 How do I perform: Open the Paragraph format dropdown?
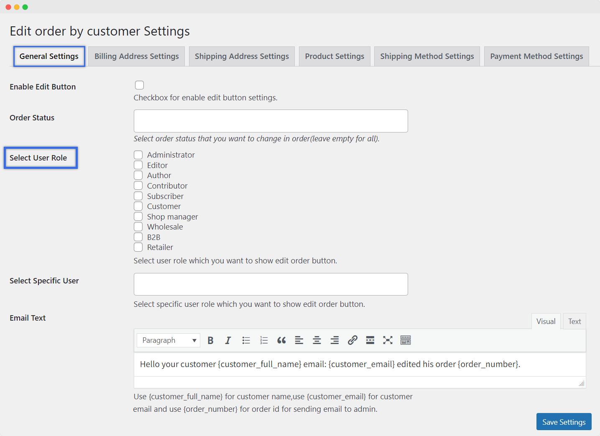click(169, 340)
